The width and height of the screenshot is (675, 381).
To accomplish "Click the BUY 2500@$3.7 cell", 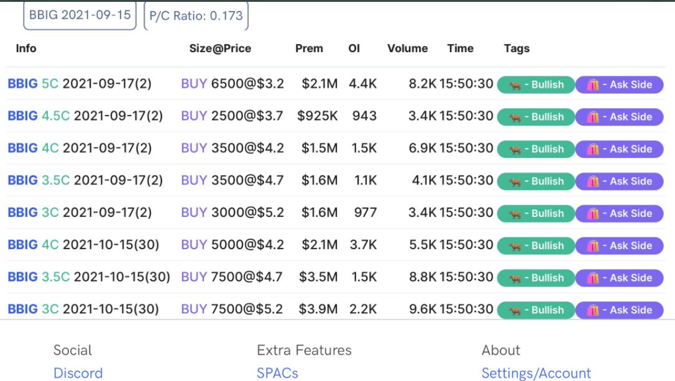I will click(232, 116).
